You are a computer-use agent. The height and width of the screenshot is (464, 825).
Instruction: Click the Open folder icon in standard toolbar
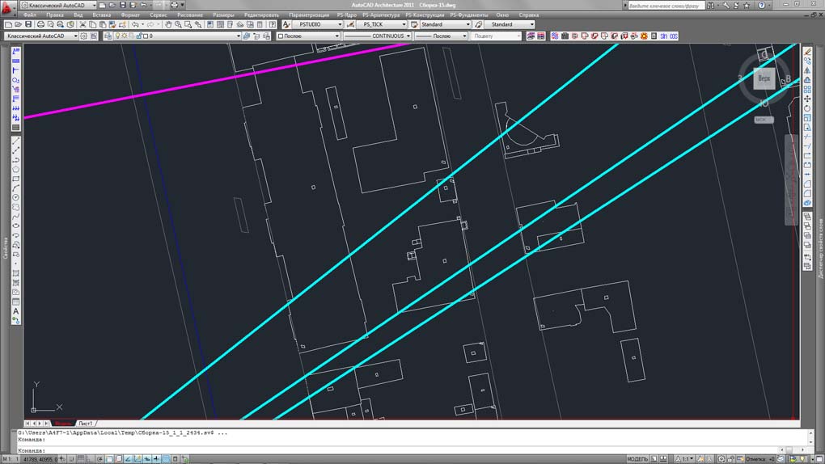point(19,25)
